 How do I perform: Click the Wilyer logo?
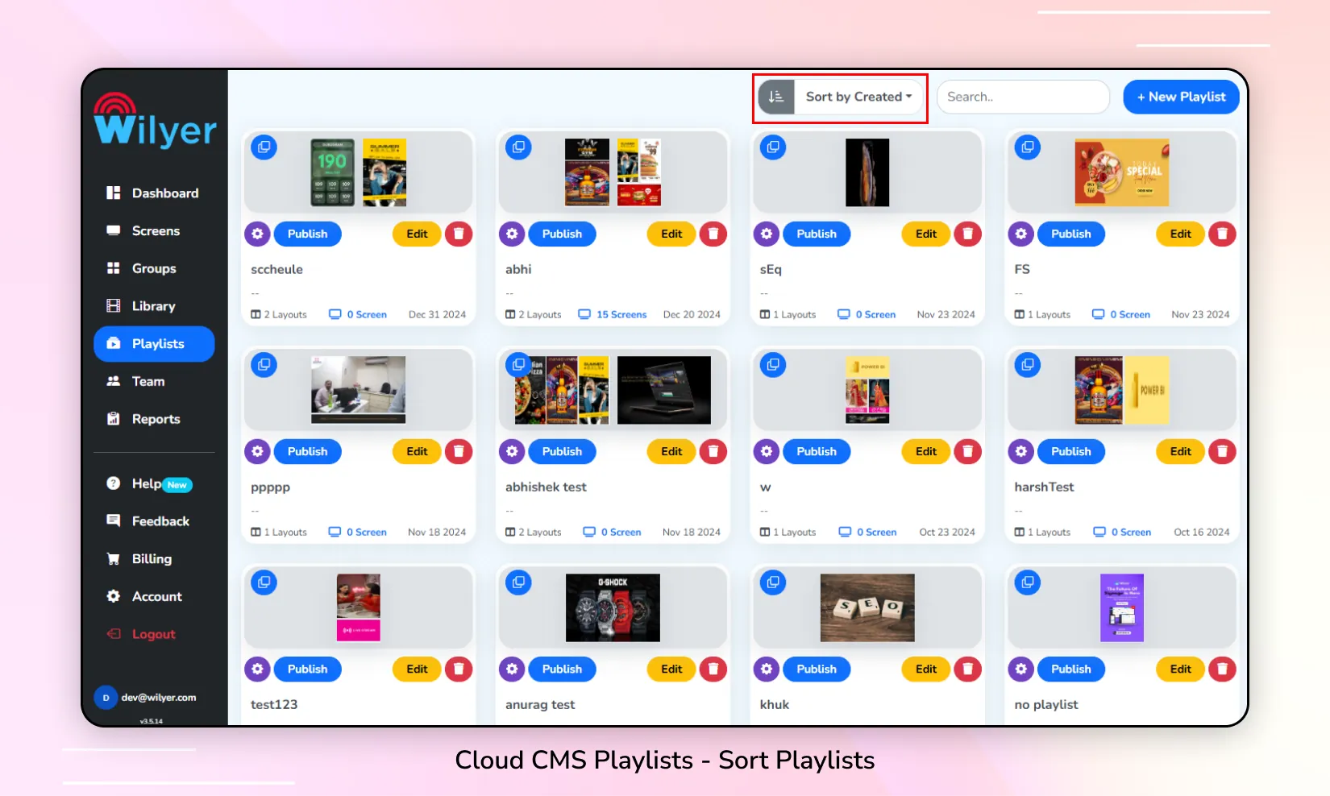155,120
